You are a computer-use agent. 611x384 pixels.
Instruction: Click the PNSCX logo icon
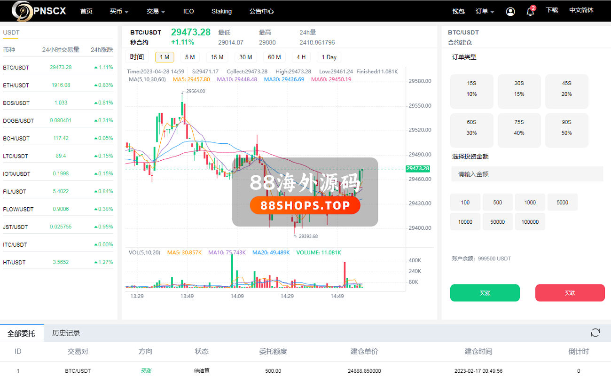point(21,10)
